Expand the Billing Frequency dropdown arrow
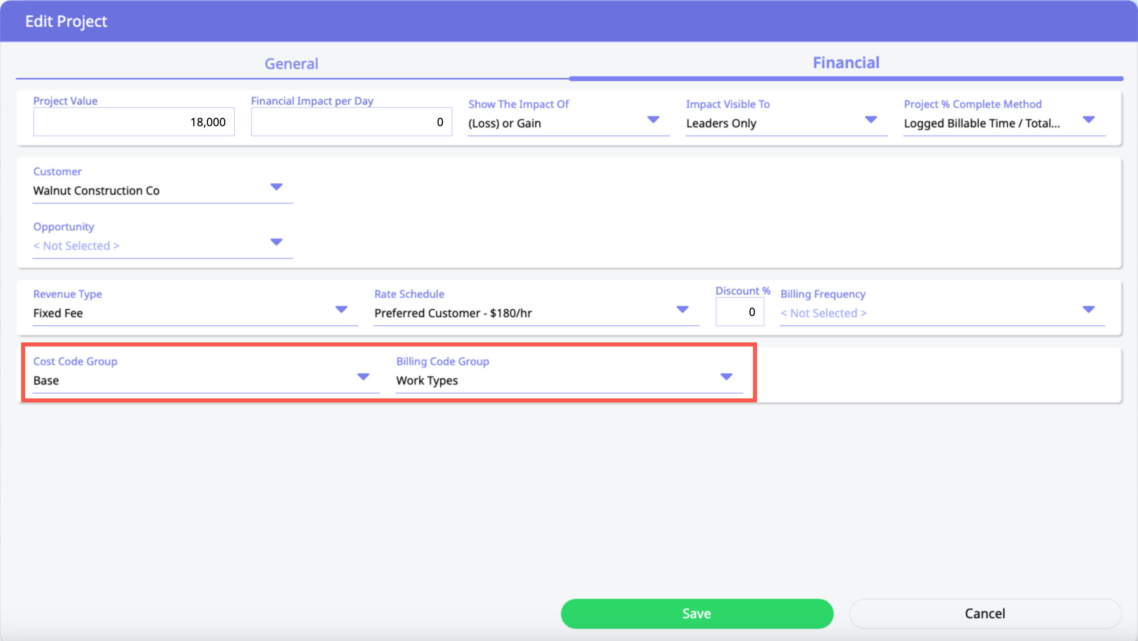1138x641 pixels. point(1088,309)
